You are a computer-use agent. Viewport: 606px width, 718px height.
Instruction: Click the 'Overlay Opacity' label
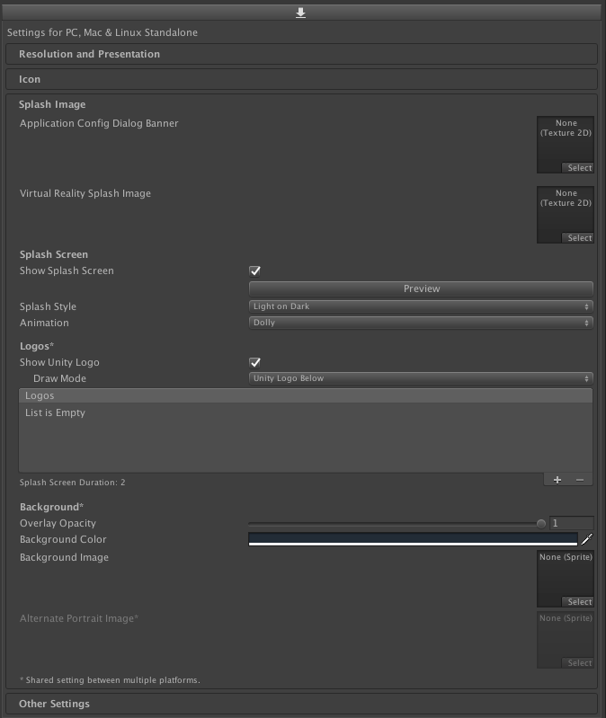point(58,523)
